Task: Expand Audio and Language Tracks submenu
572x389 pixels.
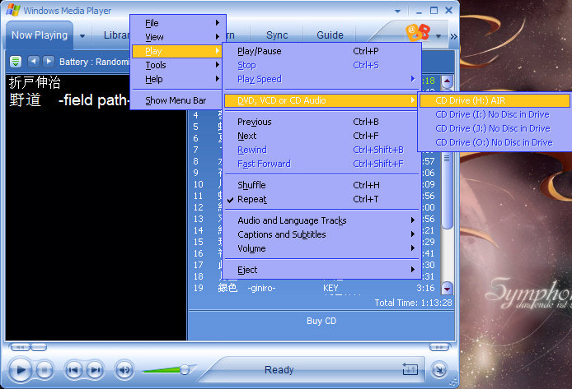Action: pyautogui.click(x=322, y=220)
